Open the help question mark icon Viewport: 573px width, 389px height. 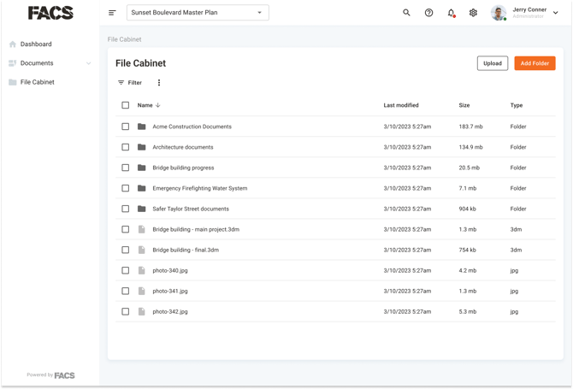pyautogui.click(x=428, y=13)
